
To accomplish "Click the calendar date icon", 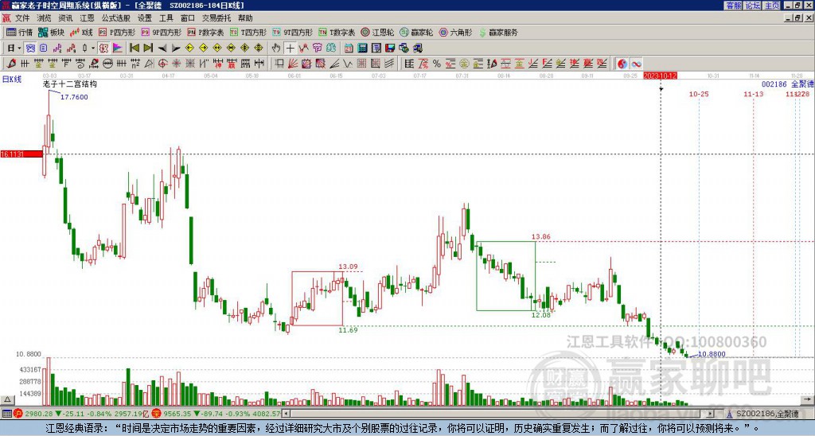I will (349, 48).
